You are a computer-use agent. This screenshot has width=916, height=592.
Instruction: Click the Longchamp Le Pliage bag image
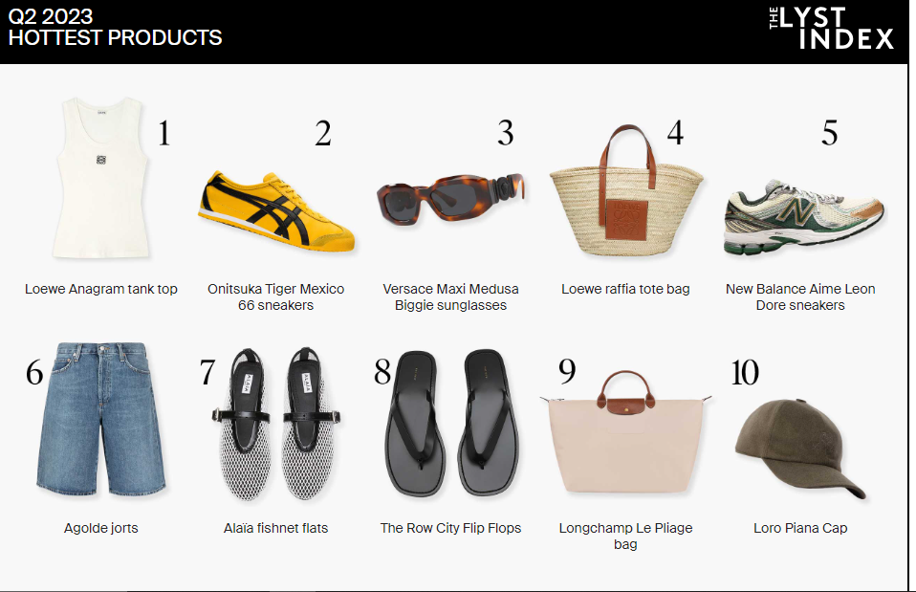click(x=627, y=432)
